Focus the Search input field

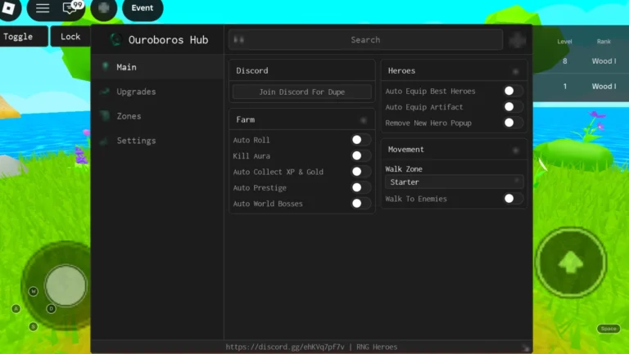click(365, 39)
